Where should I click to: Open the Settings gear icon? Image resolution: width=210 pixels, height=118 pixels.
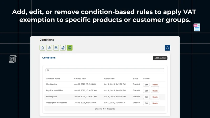(49, 48)
